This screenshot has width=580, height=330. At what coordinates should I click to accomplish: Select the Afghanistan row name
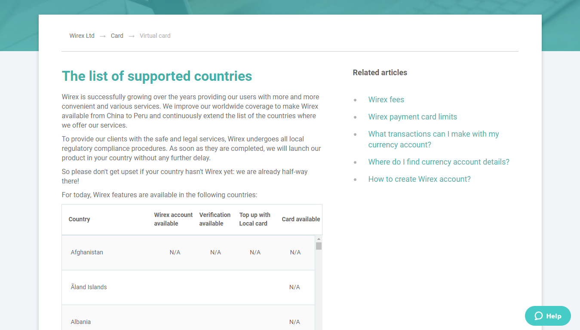(87, 252)
